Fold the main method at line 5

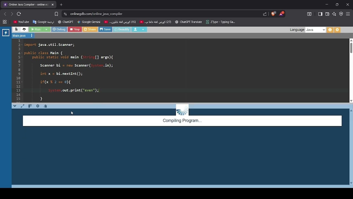coord(22,57)
